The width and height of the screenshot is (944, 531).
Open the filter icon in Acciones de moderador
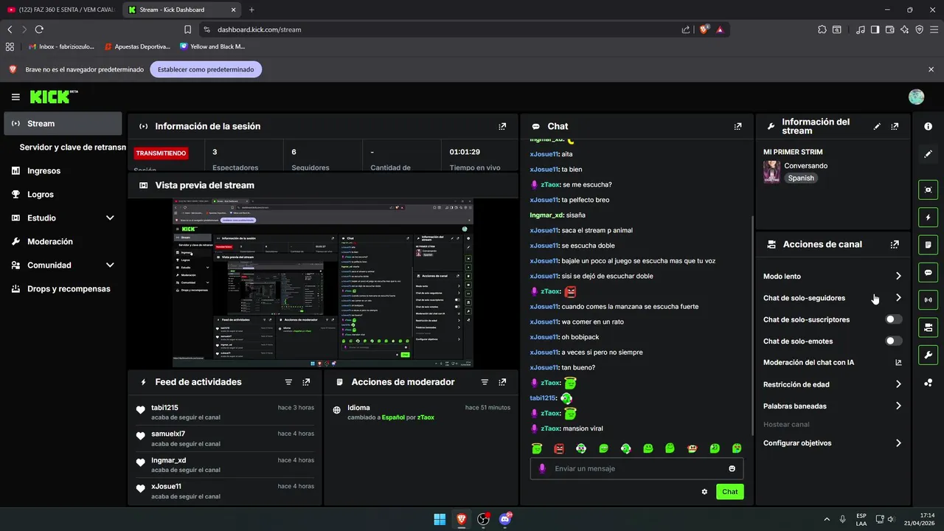485,382
